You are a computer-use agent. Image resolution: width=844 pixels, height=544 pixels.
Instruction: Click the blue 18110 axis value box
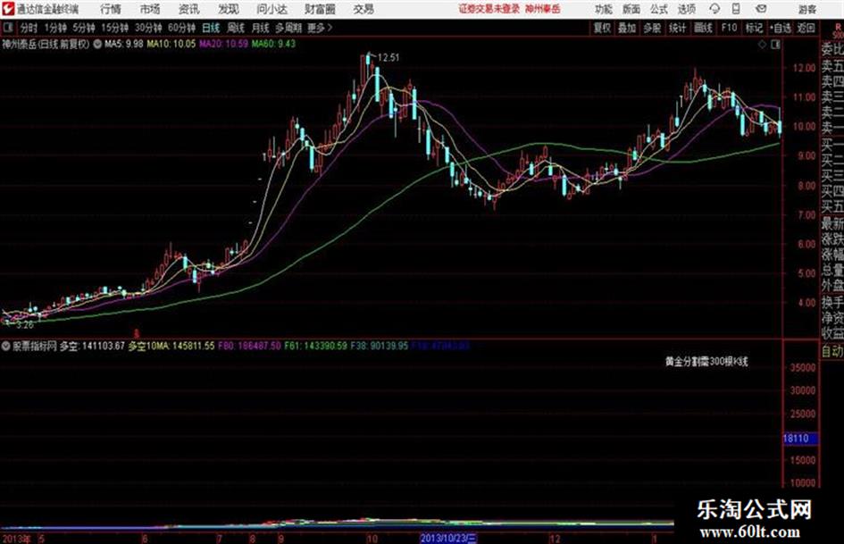(x=800, y=439)
